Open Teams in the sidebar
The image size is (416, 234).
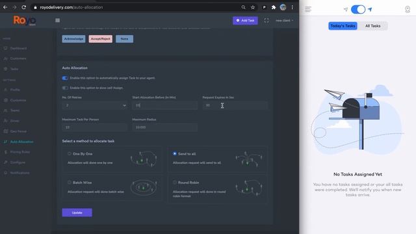point(15,110)
